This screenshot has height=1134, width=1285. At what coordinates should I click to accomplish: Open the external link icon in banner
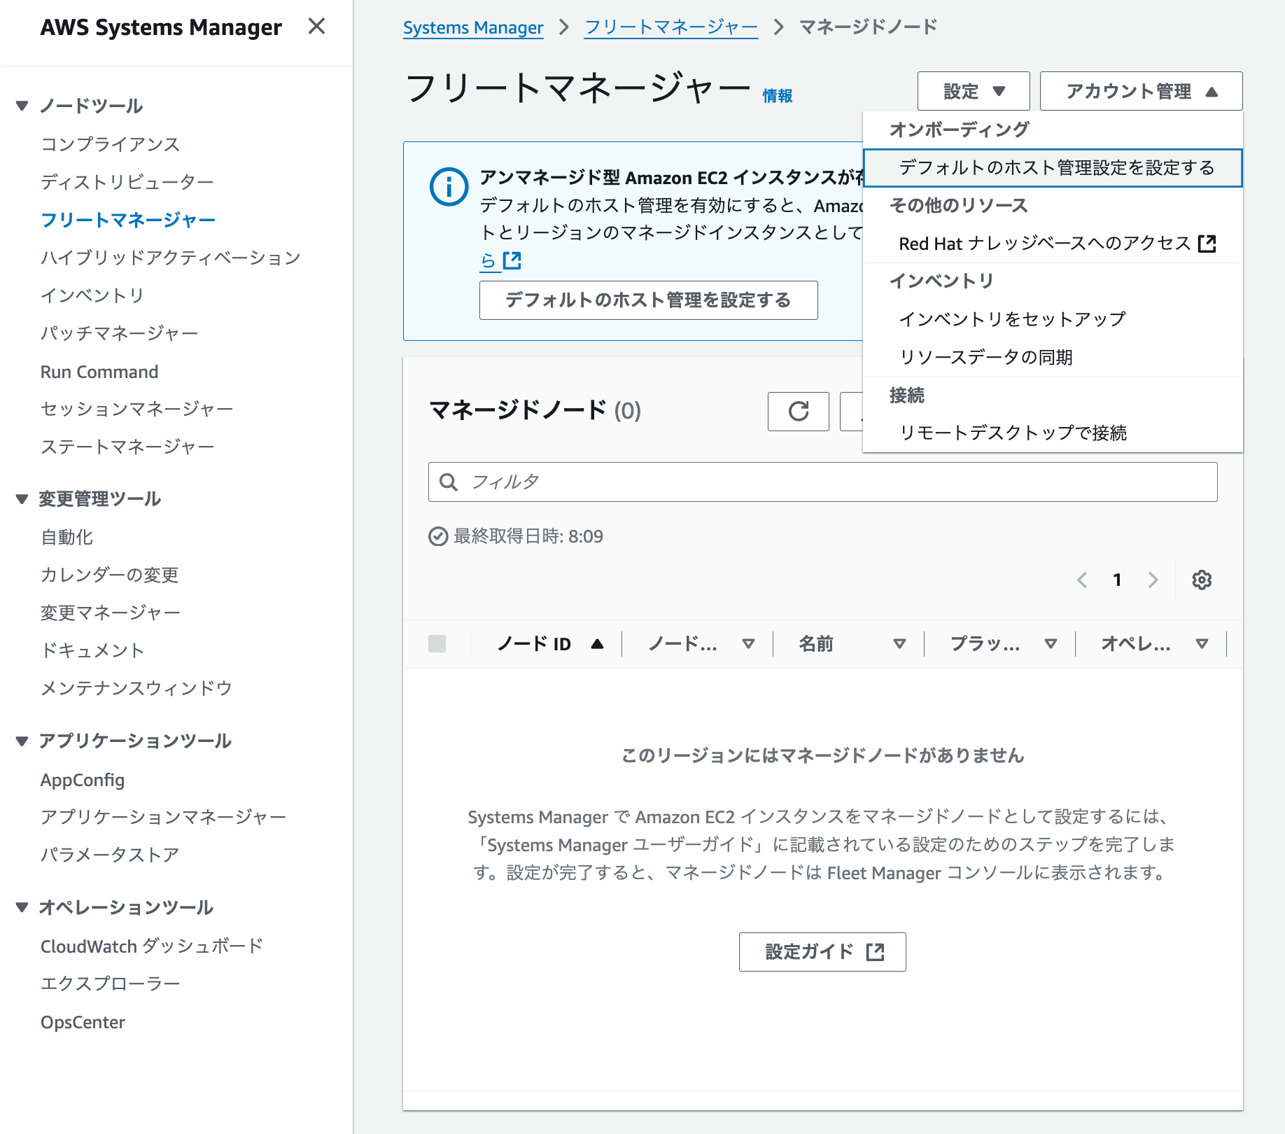pos(512,260)
